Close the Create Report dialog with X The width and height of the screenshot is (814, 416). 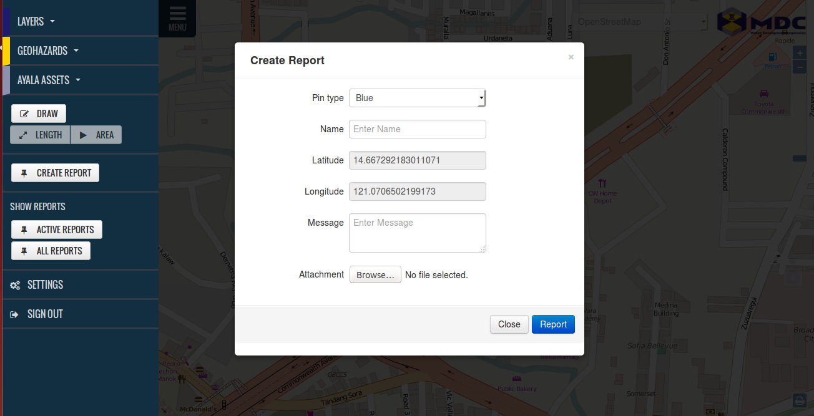[x=571, y=57]
